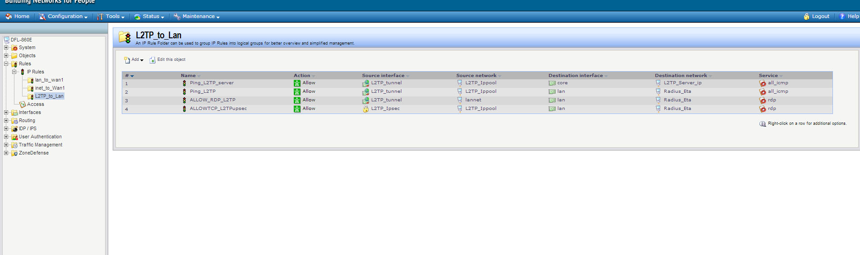
Task: Click L2TP_tunnel icon in Ping_L2TP_server row
Action: point(366,83)
